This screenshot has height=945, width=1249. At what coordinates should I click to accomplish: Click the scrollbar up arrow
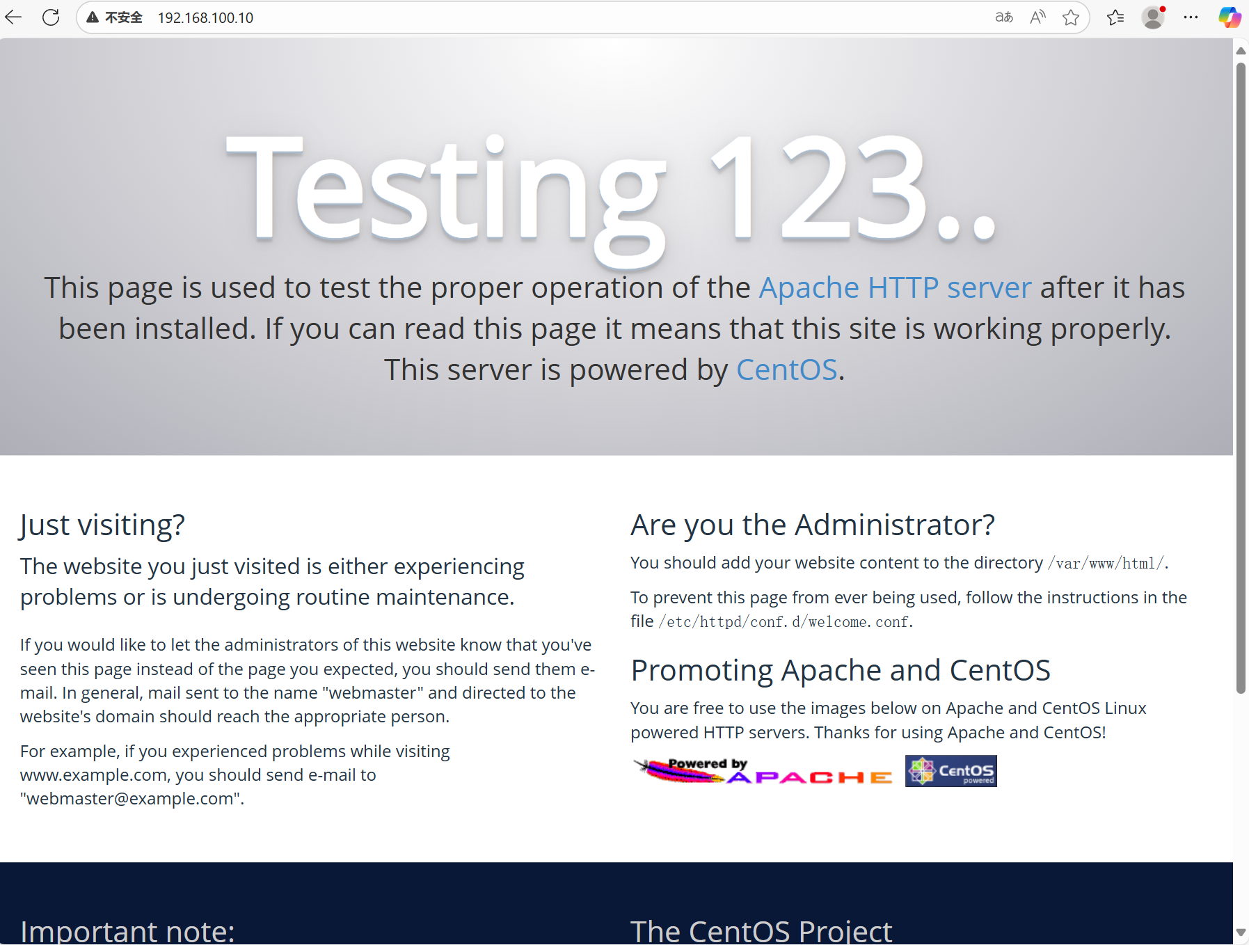(1241, 51)
